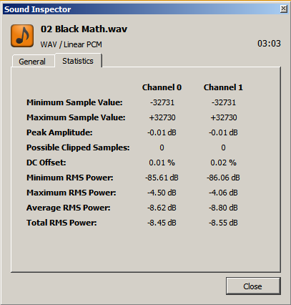Click the -85.61 dB minimum RMS value
The height and width of the screenshot is (305, 291).
(162, 178)
